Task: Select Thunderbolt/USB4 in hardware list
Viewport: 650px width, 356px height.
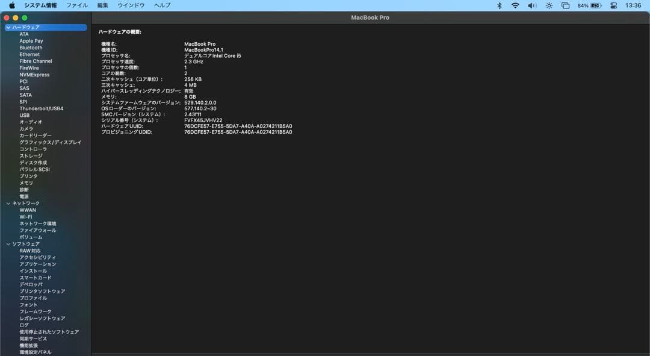Action: pos(41,108)
